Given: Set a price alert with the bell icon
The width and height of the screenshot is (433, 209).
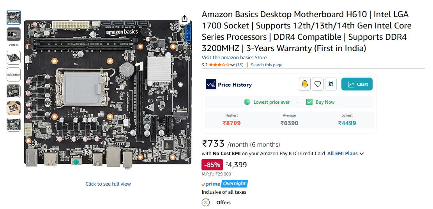Looking at the screenshot, I should (305, 84).
